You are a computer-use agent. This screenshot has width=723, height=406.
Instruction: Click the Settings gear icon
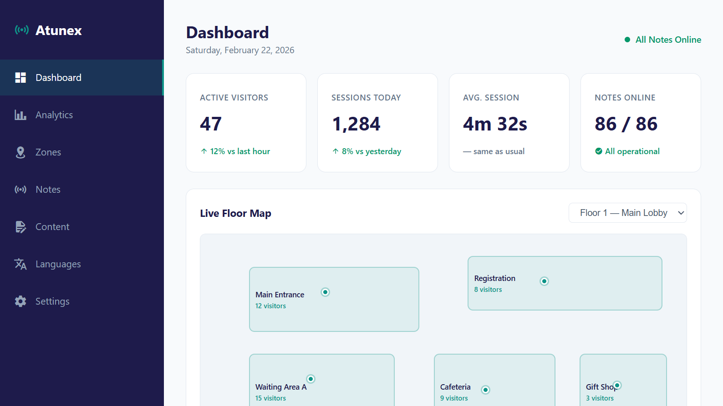point(20,301)
